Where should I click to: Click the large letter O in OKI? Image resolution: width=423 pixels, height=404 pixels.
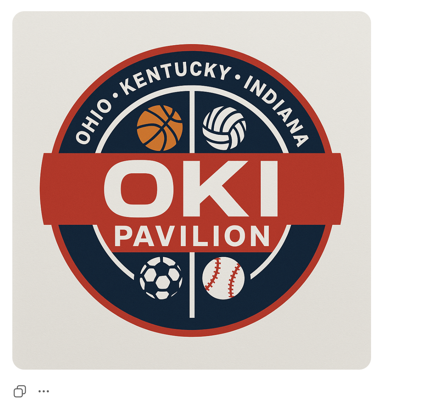tap(139, 189)
